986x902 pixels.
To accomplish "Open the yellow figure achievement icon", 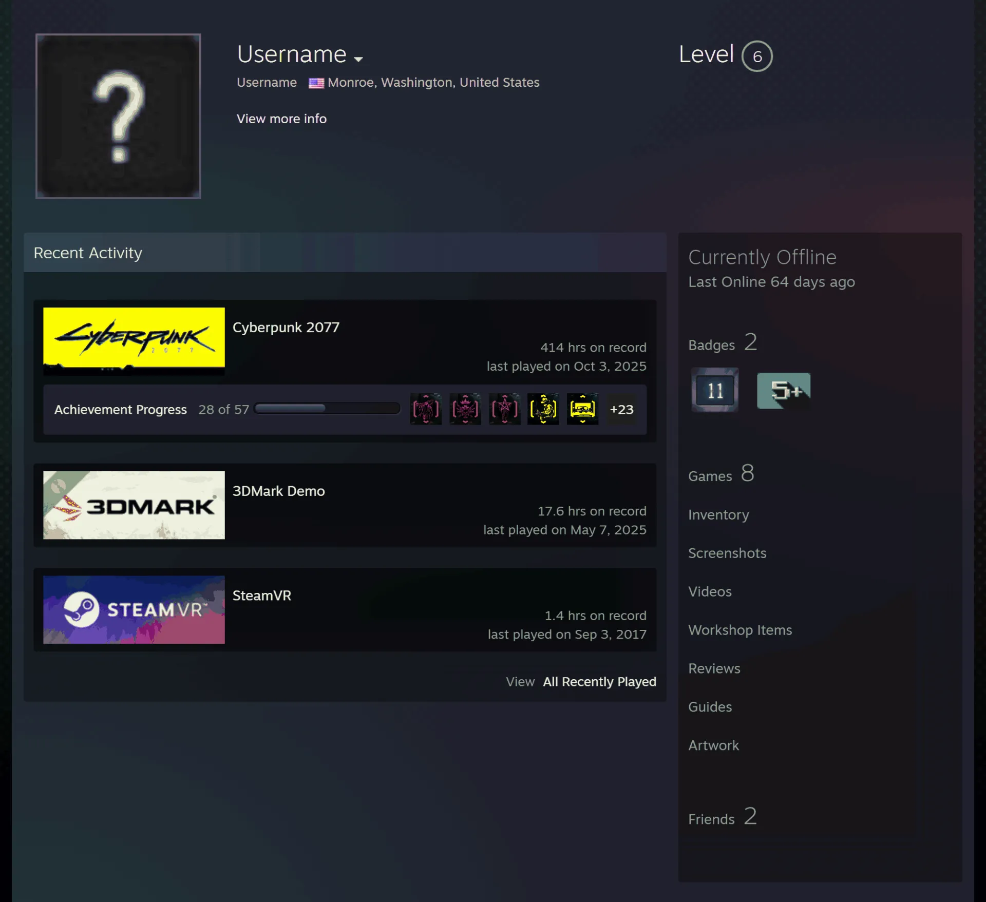I will coord(543,409).
